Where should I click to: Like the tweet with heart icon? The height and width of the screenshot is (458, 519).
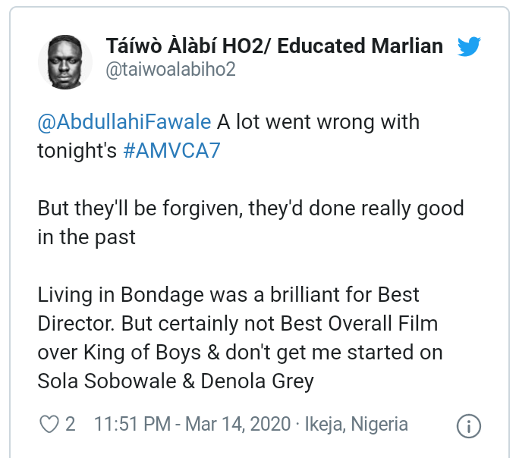[x=49, y=425]
